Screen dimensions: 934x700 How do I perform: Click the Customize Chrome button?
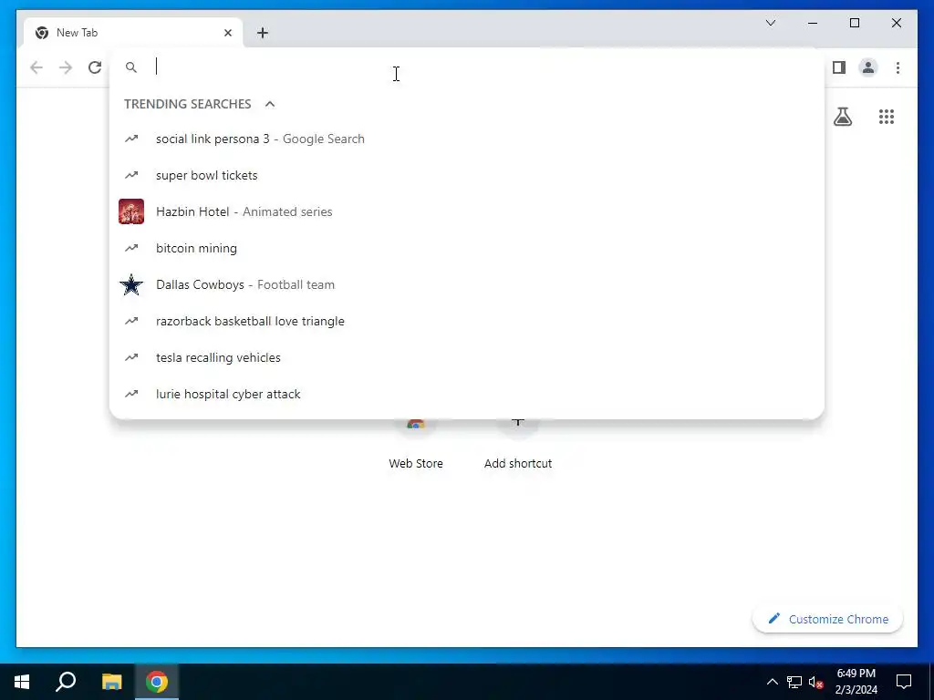(x=828, y=619)
